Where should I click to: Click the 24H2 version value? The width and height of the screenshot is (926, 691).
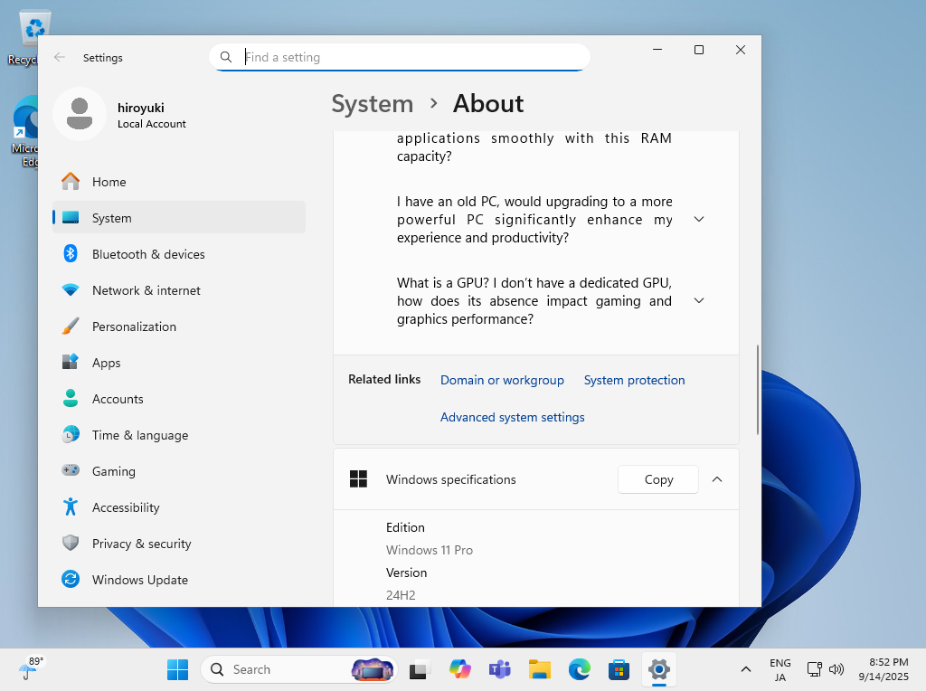pos(401,595)
